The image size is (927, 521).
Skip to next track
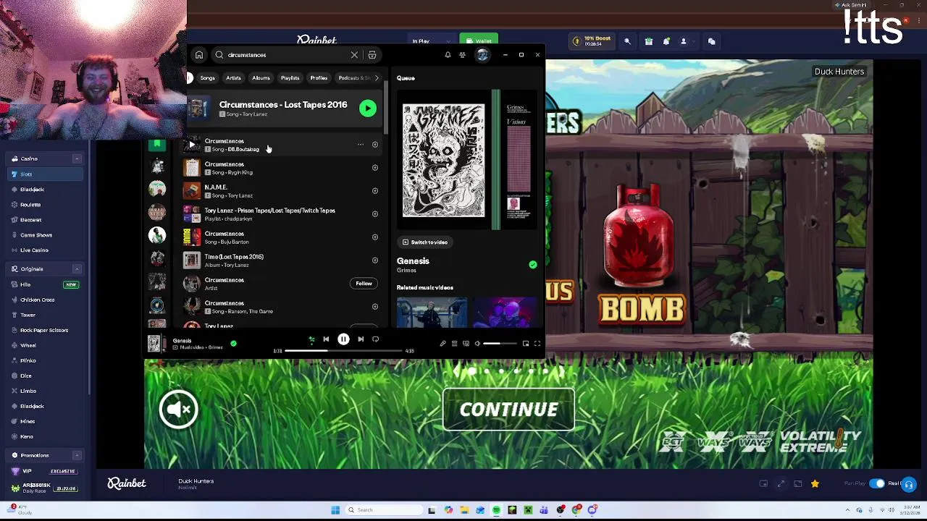click(361, 339)
